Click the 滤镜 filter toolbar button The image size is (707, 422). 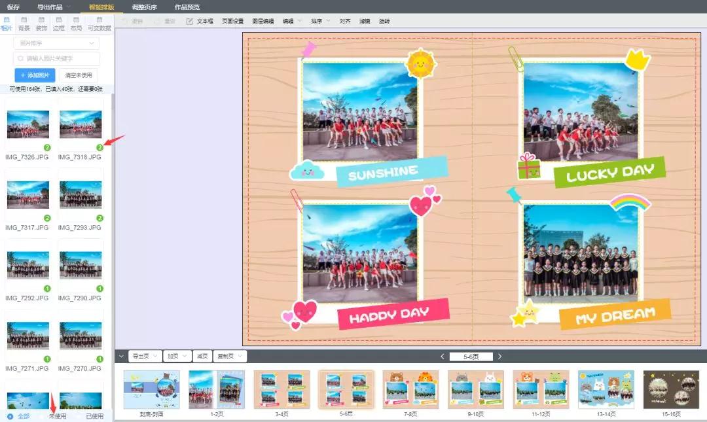(365, 21)
